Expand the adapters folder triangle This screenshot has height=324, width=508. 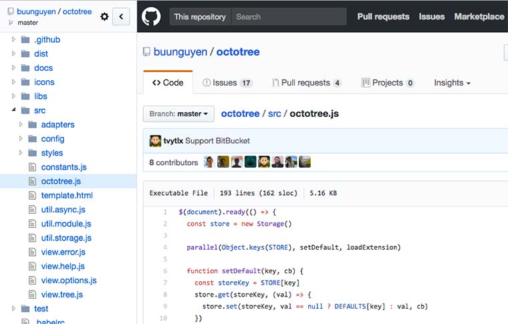tap(21, 125)
